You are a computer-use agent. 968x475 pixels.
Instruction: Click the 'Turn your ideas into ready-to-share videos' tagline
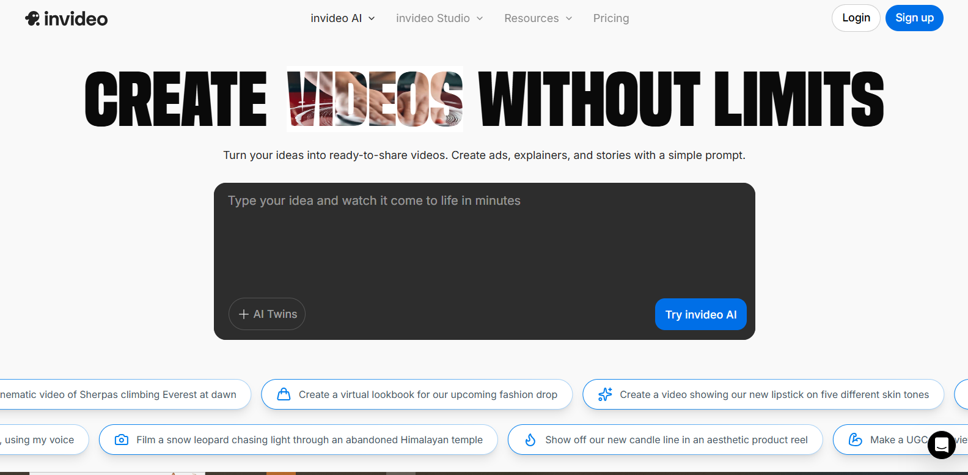[x=484, y=155]
